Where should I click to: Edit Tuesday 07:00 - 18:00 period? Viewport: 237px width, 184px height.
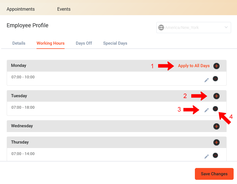tap(206, 110)
